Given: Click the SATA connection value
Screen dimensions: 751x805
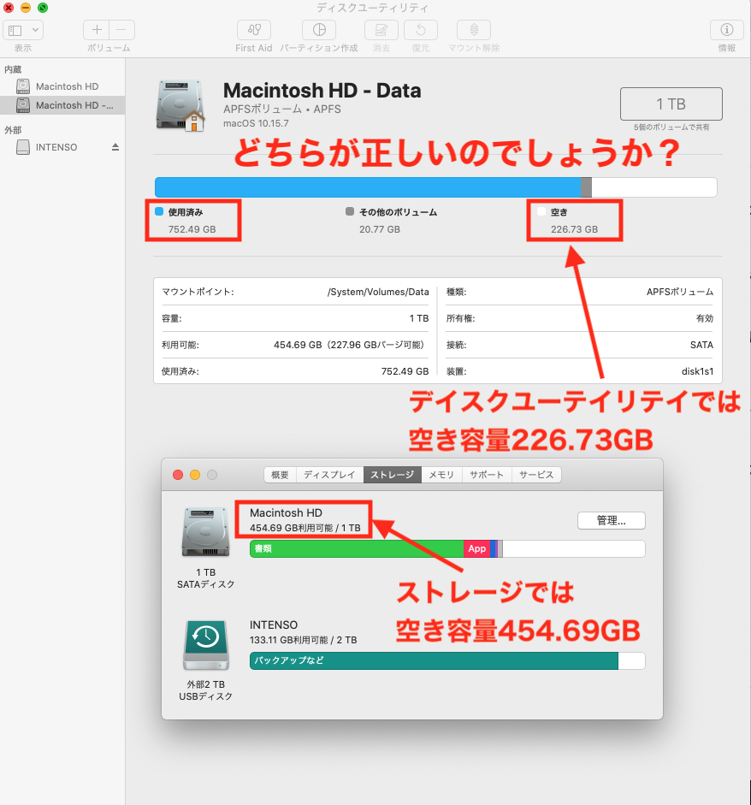Looking at the screenshot, I should (x=701, y=345).
